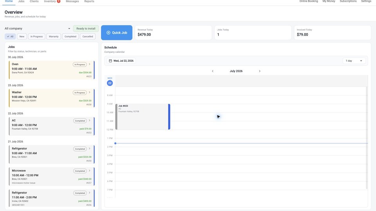Click the Microwave job Completed badge
Image resolution: width=376 pixels, height=211 pixels.
pyautogui.click(x=80, y=171)
